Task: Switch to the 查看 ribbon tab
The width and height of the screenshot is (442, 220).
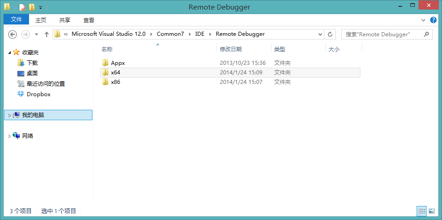Action: coord(89,20)
